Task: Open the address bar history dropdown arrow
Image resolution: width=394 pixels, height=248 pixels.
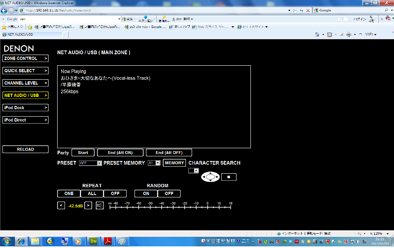Action: (289, 11)
